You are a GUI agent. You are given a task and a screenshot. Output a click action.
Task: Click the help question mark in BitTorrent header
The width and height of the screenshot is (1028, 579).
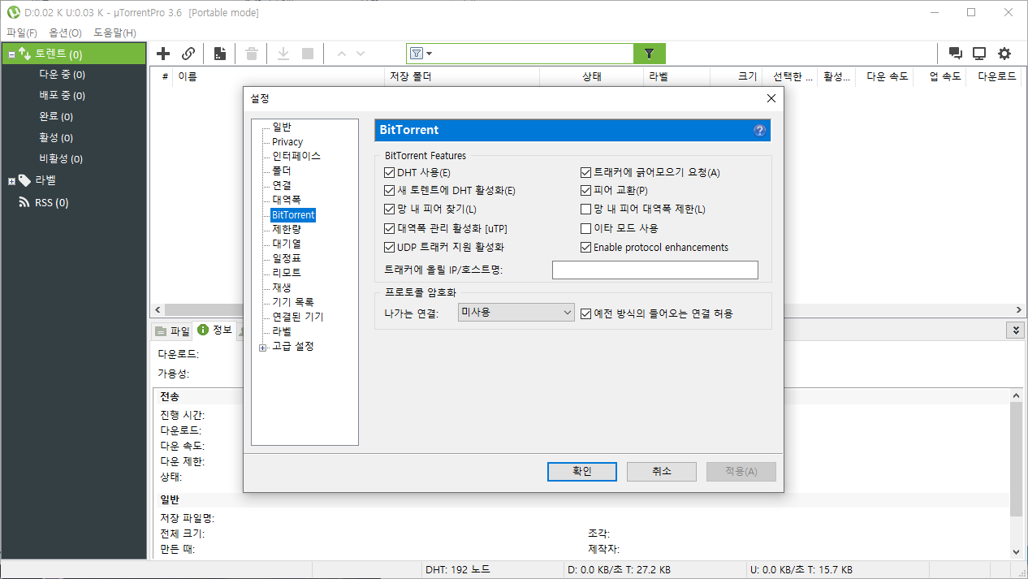[x=760, y=130]
